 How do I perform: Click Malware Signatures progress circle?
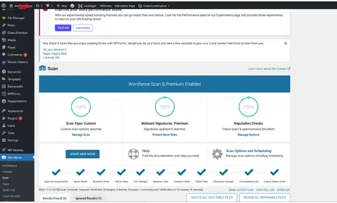tap(165, 107)
